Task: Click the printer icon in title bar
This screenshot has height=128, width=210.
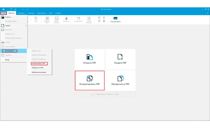Action: point(15,9)
